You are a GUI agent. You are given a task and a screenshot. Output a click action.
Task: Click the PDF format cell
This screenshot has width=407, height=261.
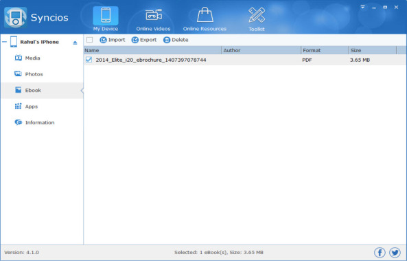point(307,60)
